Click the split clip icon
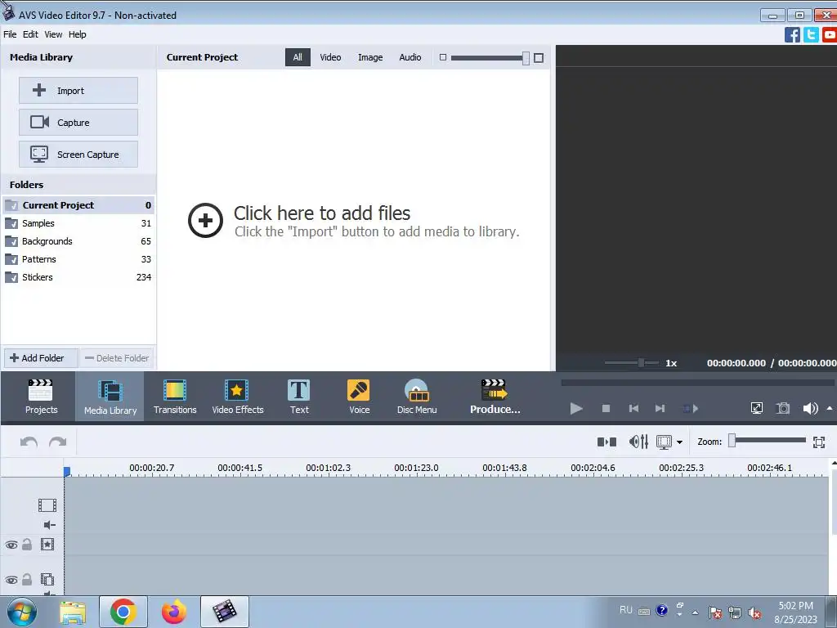The image size is (837, 628). click(606, 442)
